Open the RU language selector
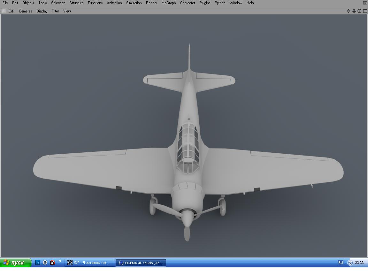This screenshot has height=276, width=368. [341, 263]
